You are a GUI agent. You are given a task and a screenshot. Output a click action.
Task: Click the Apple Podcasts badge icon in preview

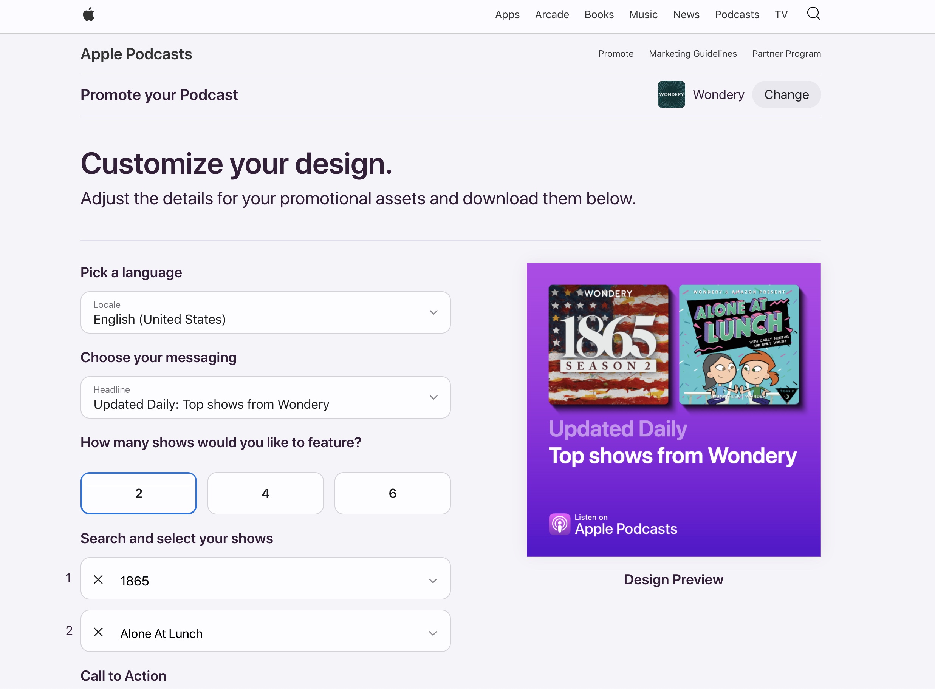(x=559, y=524)
